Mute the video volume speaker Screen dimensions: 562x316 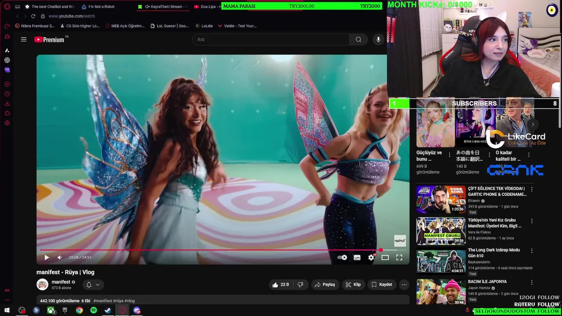pyautogui.click(x=60, y=258)
